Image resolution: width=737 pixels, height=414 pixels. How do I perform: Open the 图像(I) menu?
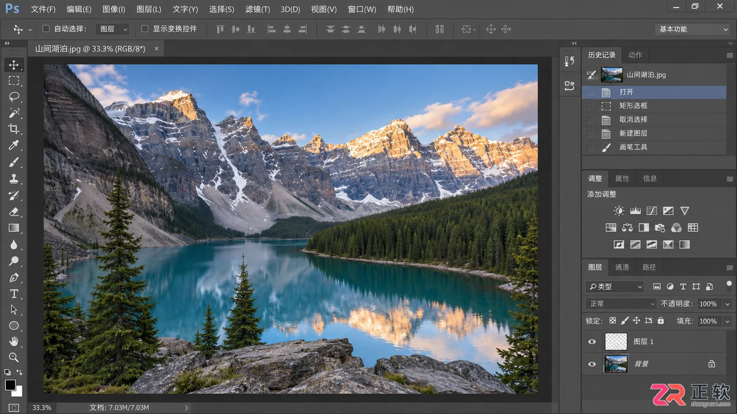pos(114,9)
